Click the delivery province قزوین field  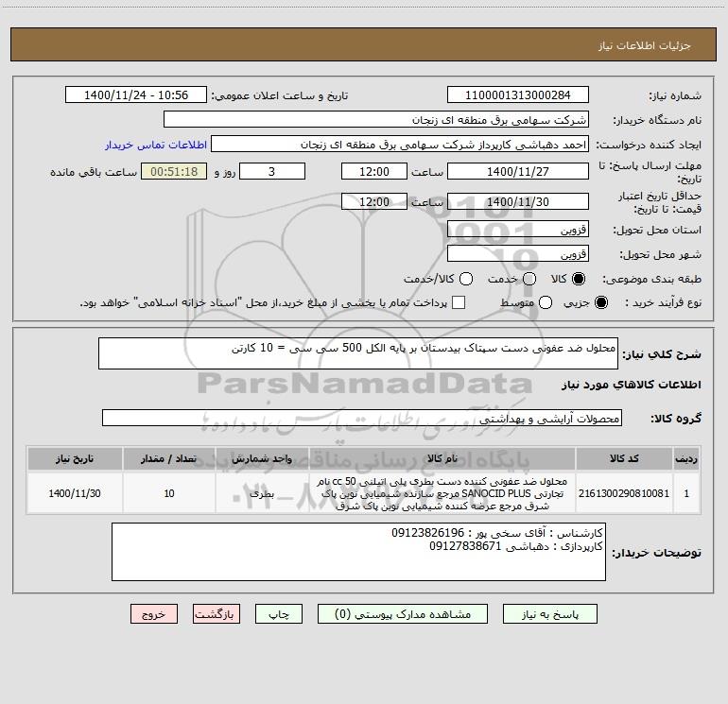coord(518,230)
